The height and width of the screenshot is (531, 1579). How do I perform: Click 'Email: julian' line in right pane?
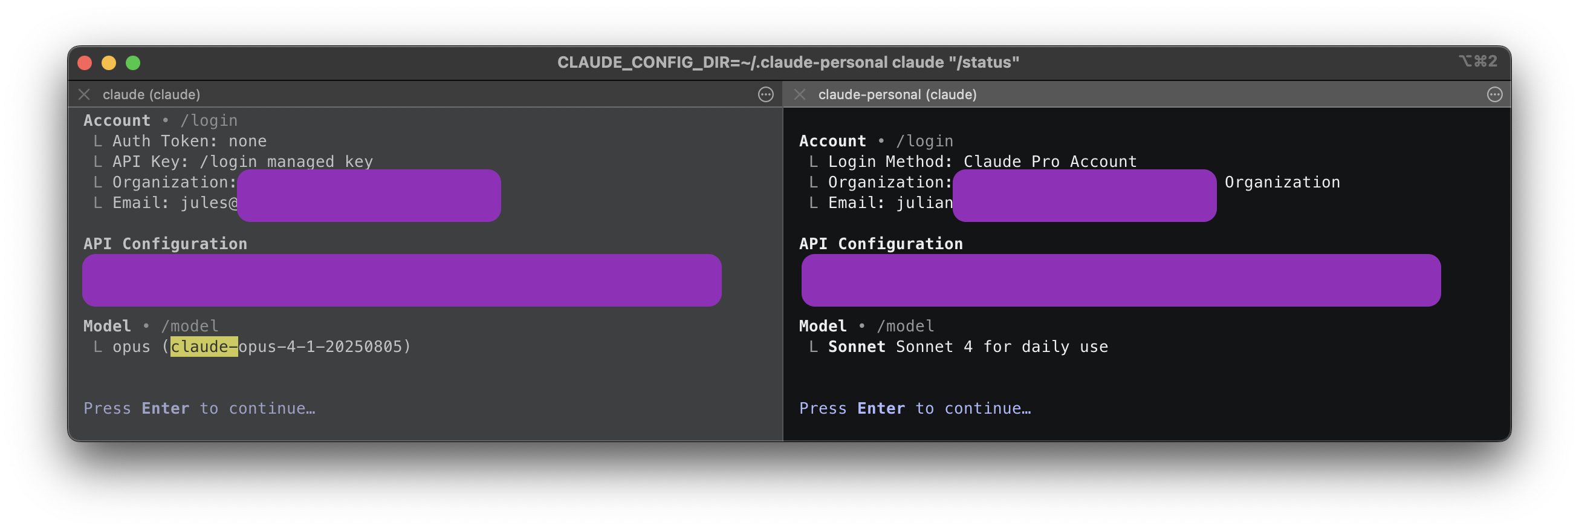point(890,203)
